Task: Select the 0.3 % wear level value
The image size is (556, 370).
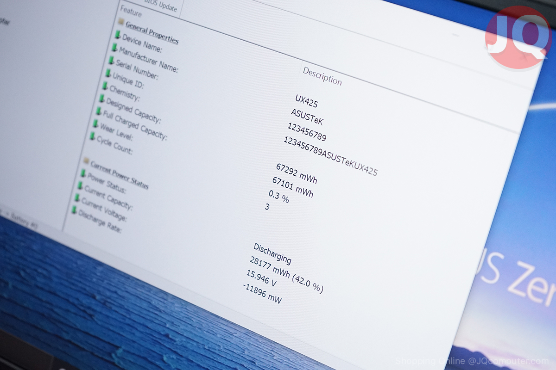Action: [x=279, y=197]
